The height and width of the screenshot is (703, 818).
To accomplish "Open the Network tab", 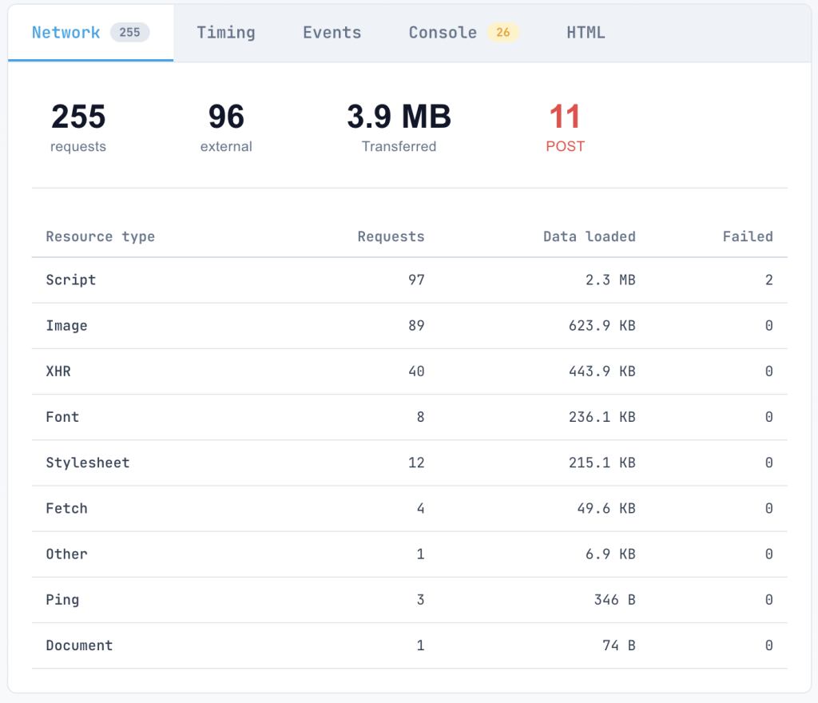I will (90, 33).
